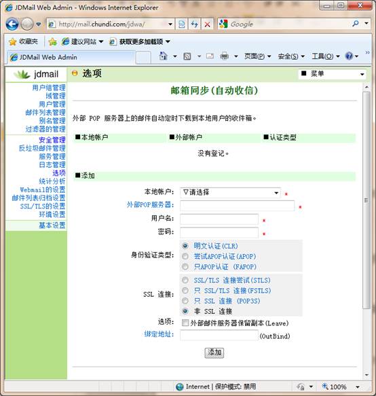This screenshot has width=376, height=396.
Task: Click the Read mail envelope icon
Action: coord(210,56)
